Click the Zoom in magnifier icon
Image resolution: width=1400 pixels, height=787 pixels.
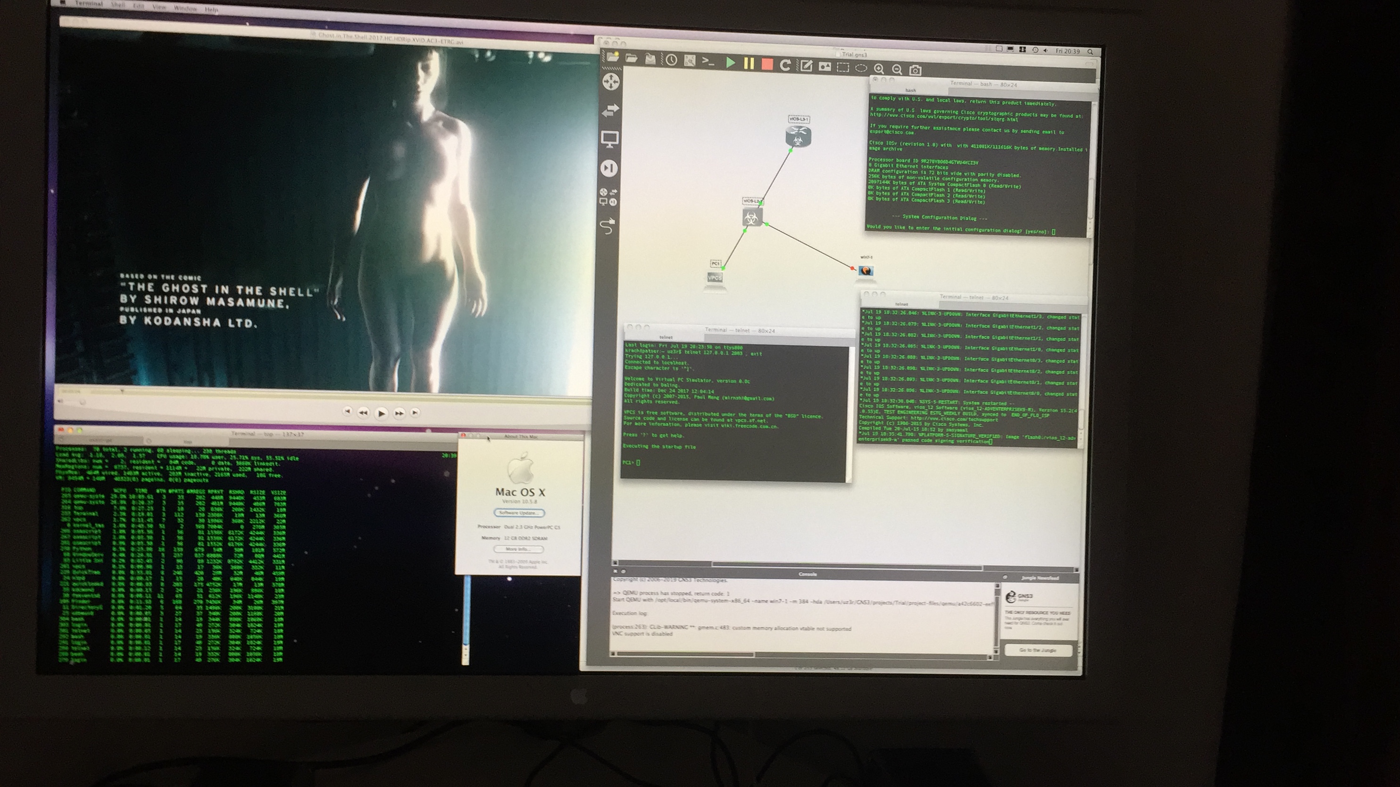coord(879,69)
